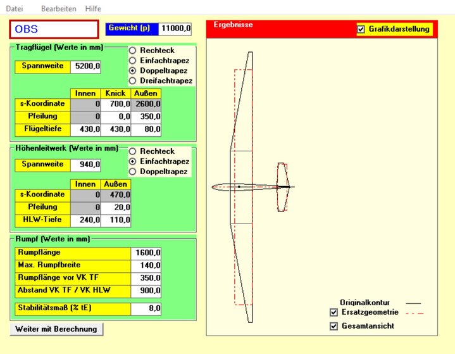Toggle the Ersatzgeometrie checkbox
Image resolution: width=455 pixels, height=354 pixels.
tap(334, 312)
